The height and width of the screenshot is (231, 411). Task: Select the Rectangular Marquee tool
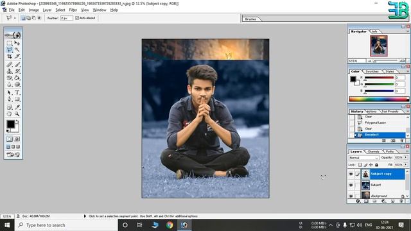10,43
